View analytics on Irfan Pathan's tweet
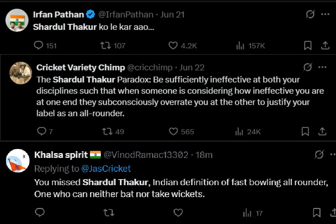 240,46
